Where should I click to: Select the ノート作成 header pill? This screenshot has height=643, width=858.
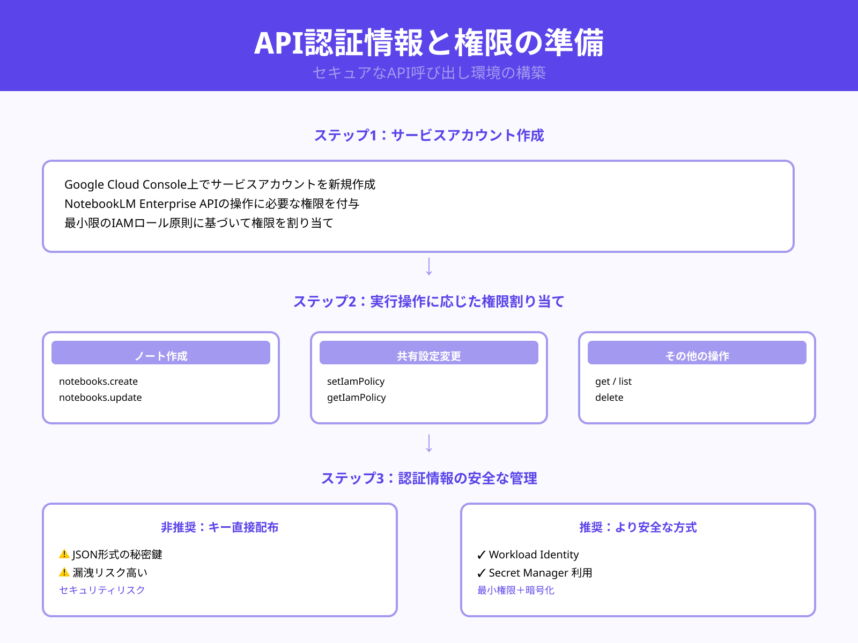coord(160,353)
